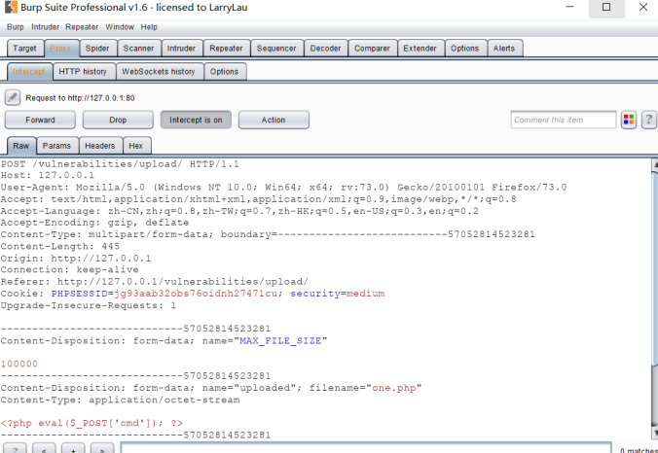The width and height of the screenshot is (658, 453).
Task: Open the WebSockets history sub-tab
Action: (x=159, y=72)
